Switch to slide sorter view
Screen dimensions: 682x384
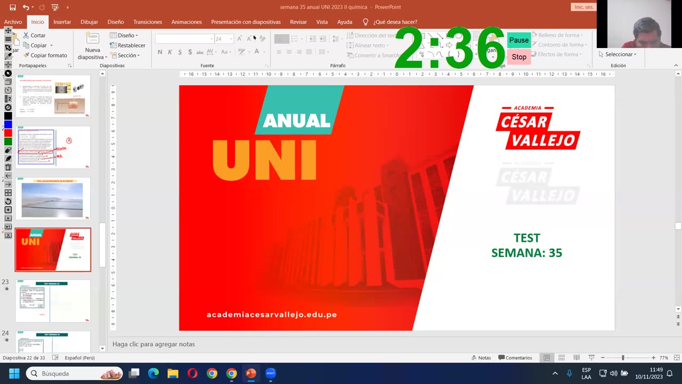(x=562, y=358)
